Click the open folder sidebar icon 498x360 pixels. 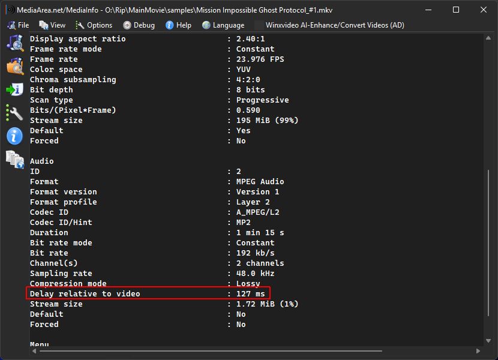[15, 66]
